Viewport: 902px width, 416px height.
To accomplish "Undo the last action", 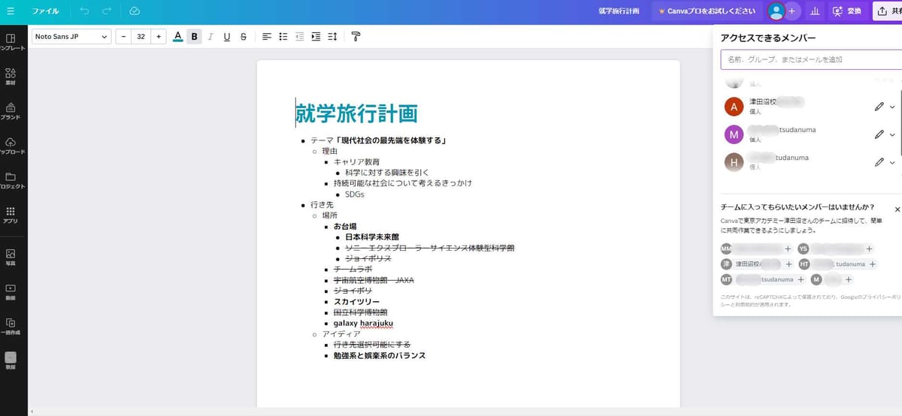I will pyautogui.click(x=84, y=11).
